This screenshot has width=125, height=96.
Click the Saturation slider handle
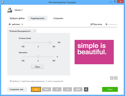point(38,57)
